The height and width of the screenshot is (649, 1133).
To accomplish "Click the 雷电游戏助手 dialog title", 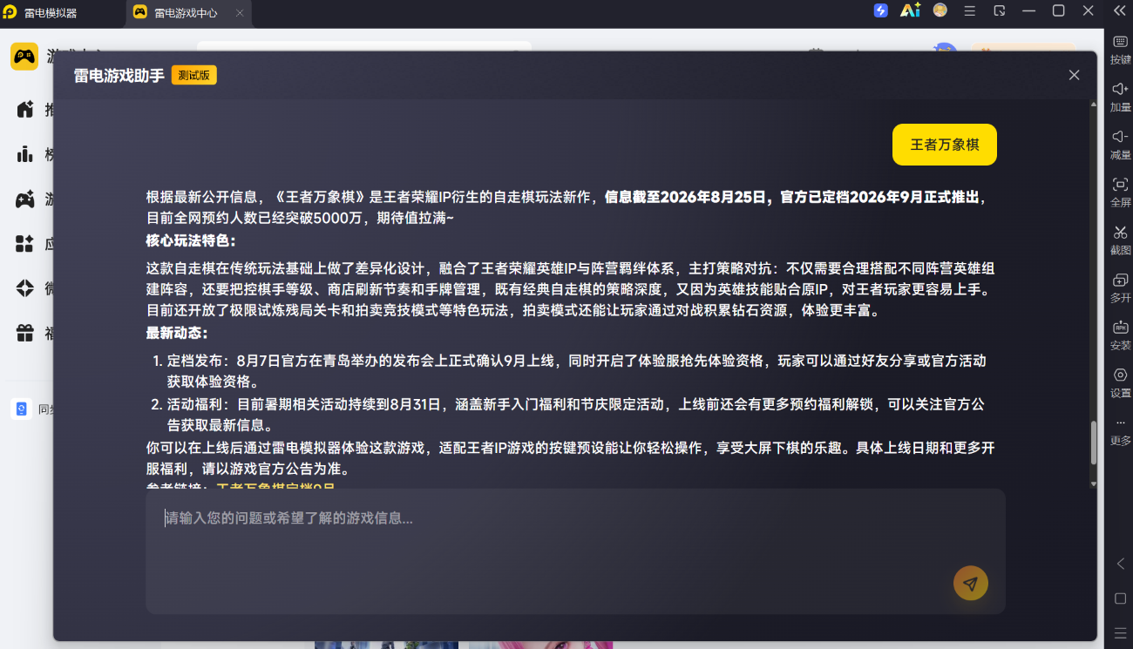I will click(x=119, y=75).
